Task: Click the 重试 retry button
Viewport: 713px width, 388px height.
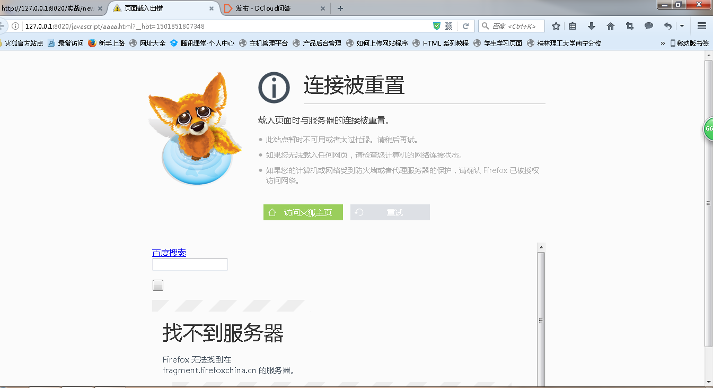Action: (x=390, y=212)
